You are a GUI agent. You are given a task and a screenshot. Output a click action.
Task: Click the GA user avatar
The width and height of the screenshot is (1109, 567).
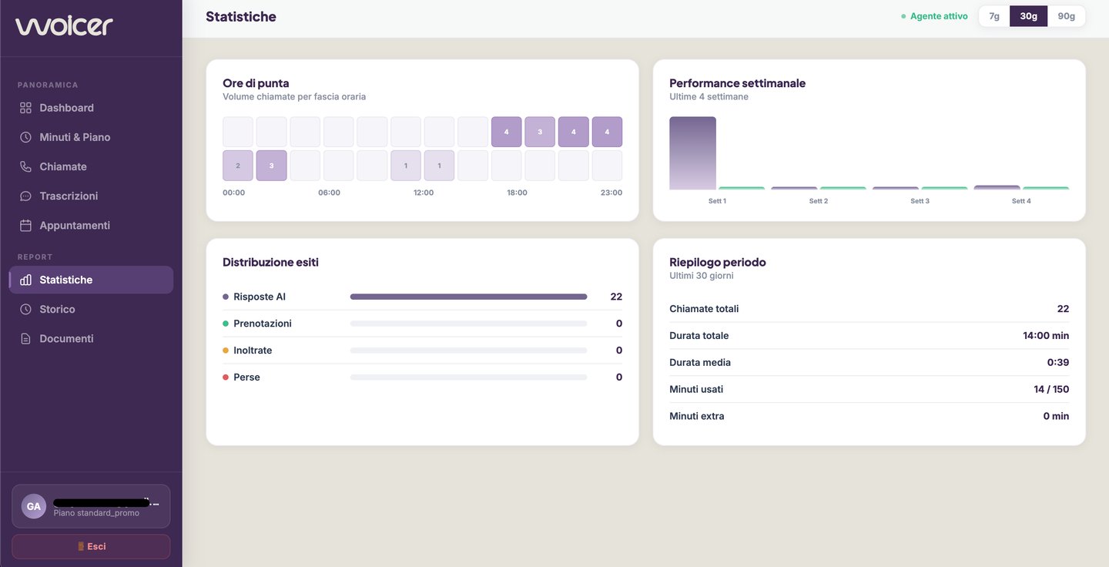pos(34,506)
